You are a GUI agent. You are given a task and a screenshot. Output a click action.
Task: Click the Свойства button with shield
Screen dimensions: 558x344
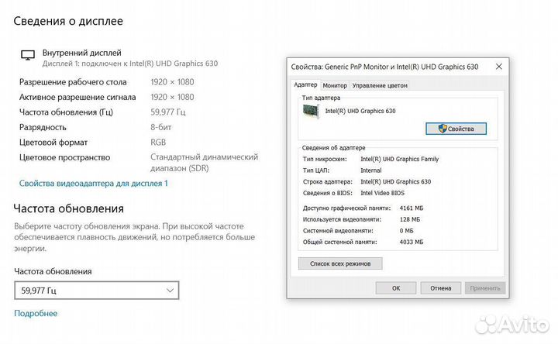pos(456,129)
